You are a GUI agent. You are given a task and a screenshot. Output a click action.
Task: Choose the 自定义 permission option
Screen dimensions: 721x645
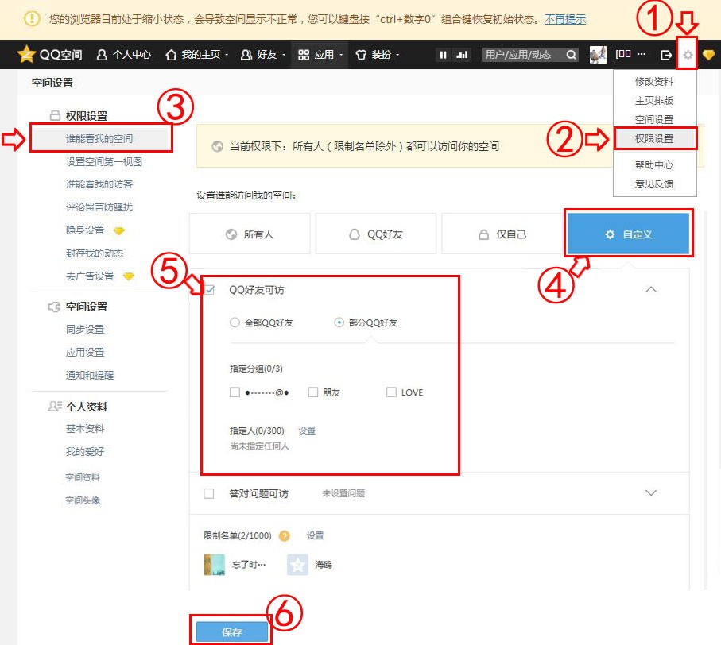pos(629,234)
